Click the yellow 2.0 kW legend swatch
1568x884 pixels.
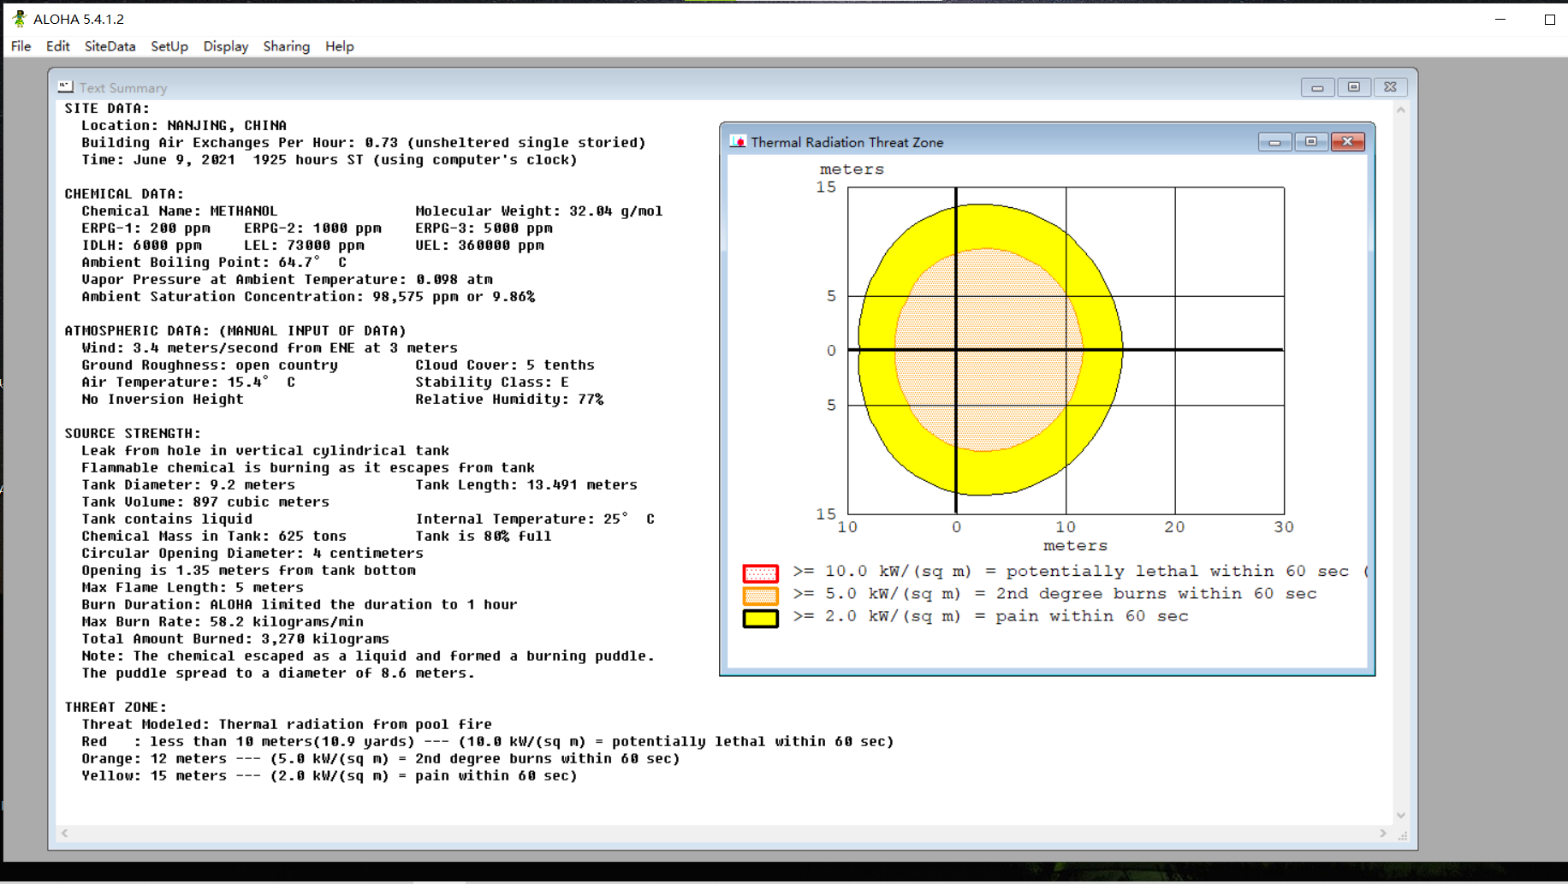760,618
